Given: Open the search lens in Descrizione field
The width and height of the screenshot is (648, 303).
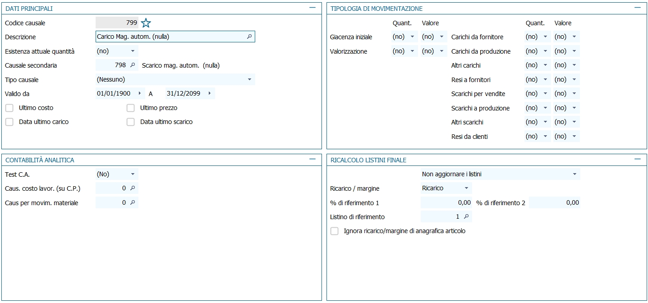Looking at the screenshot, I should [x=249, y=37].
